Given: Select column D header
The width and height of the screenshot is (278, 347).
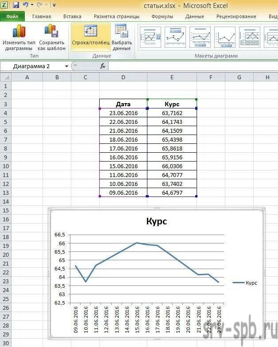Looking at the screenshot, I should point(123,77).
